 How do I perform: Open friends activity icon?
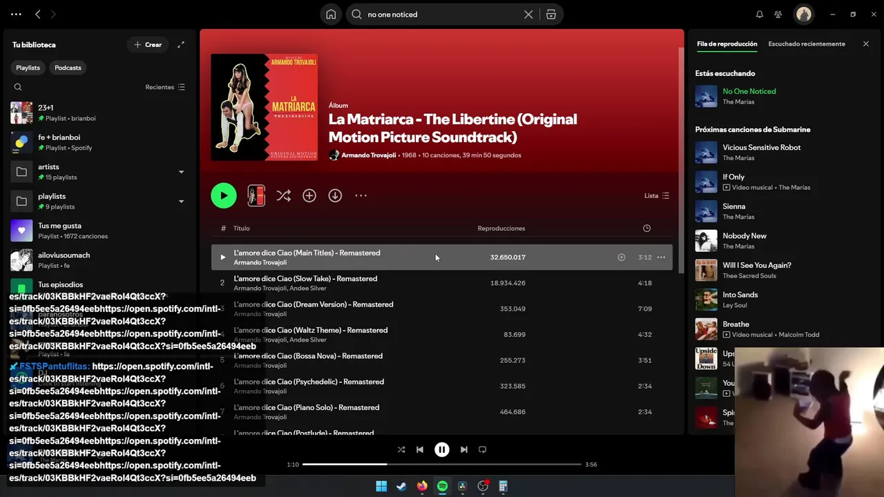[778, 14]
